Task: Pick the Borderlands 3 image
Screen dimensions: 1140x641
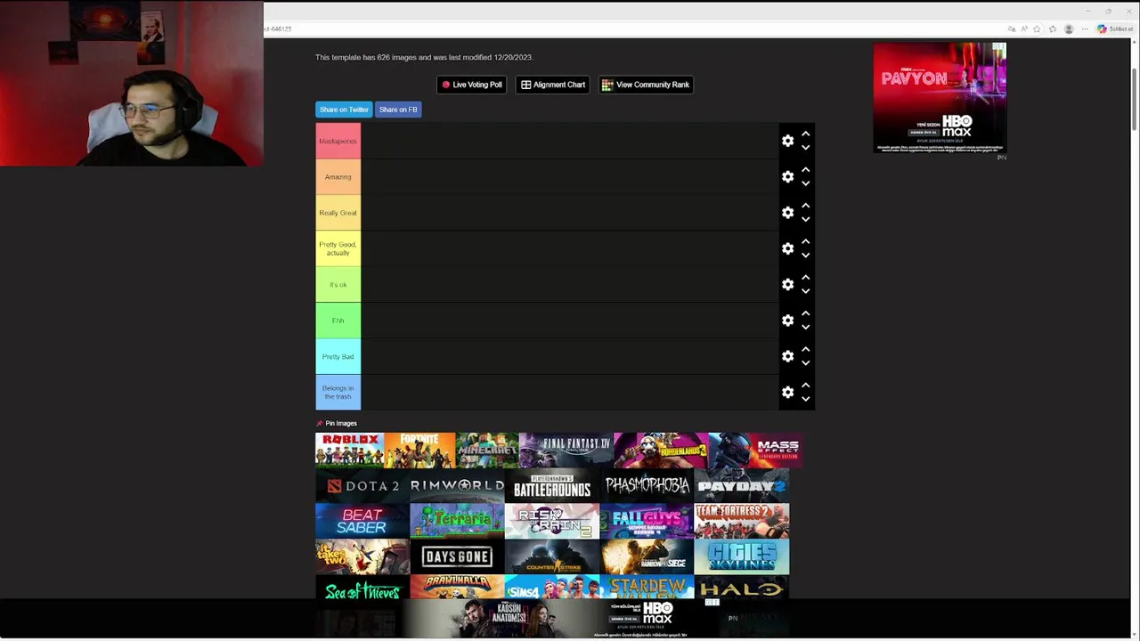Action: coord(661,450)
